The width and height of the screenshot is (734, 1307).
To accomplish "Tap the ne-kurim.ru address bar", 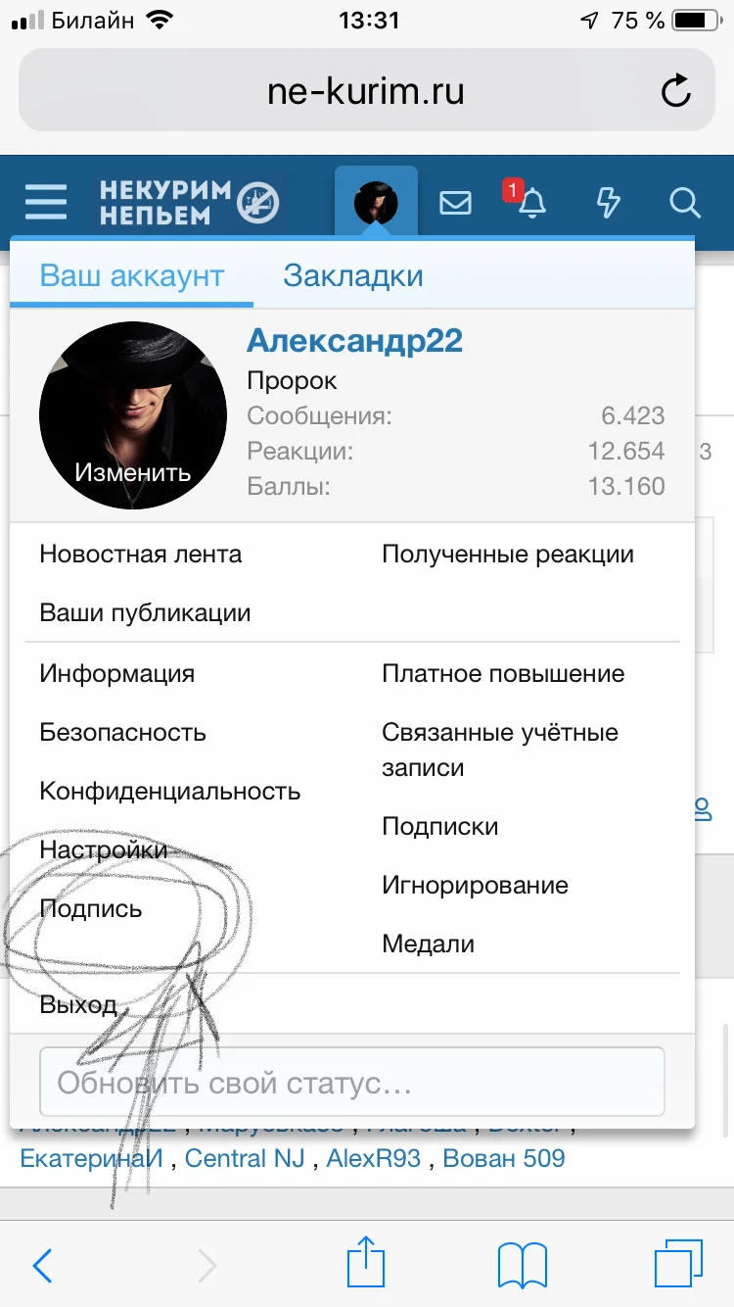I will point(366,91).
